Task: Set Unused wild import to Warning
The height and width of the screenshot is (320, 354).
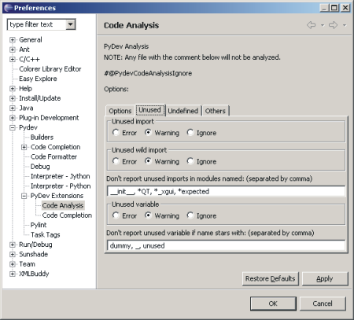Action: [x=148, y=161]
